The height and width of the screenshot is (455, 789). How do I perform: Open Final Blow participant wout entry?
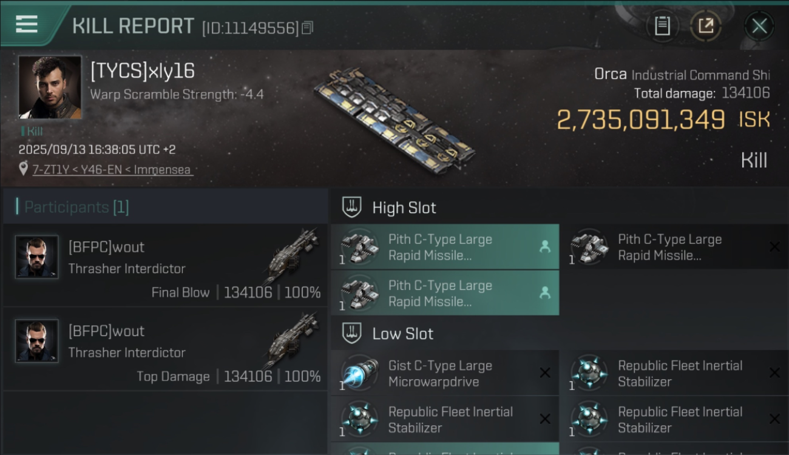pyautogui.click(x=165, y=266)
